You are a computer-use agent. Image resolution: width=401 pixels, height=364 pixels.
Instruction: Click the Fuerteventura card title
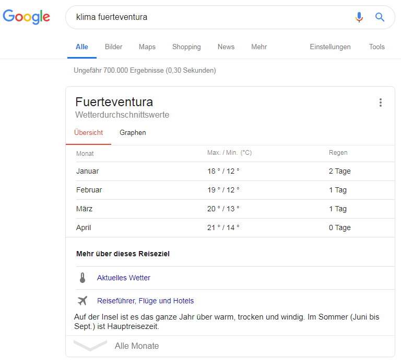pos(114,102)
